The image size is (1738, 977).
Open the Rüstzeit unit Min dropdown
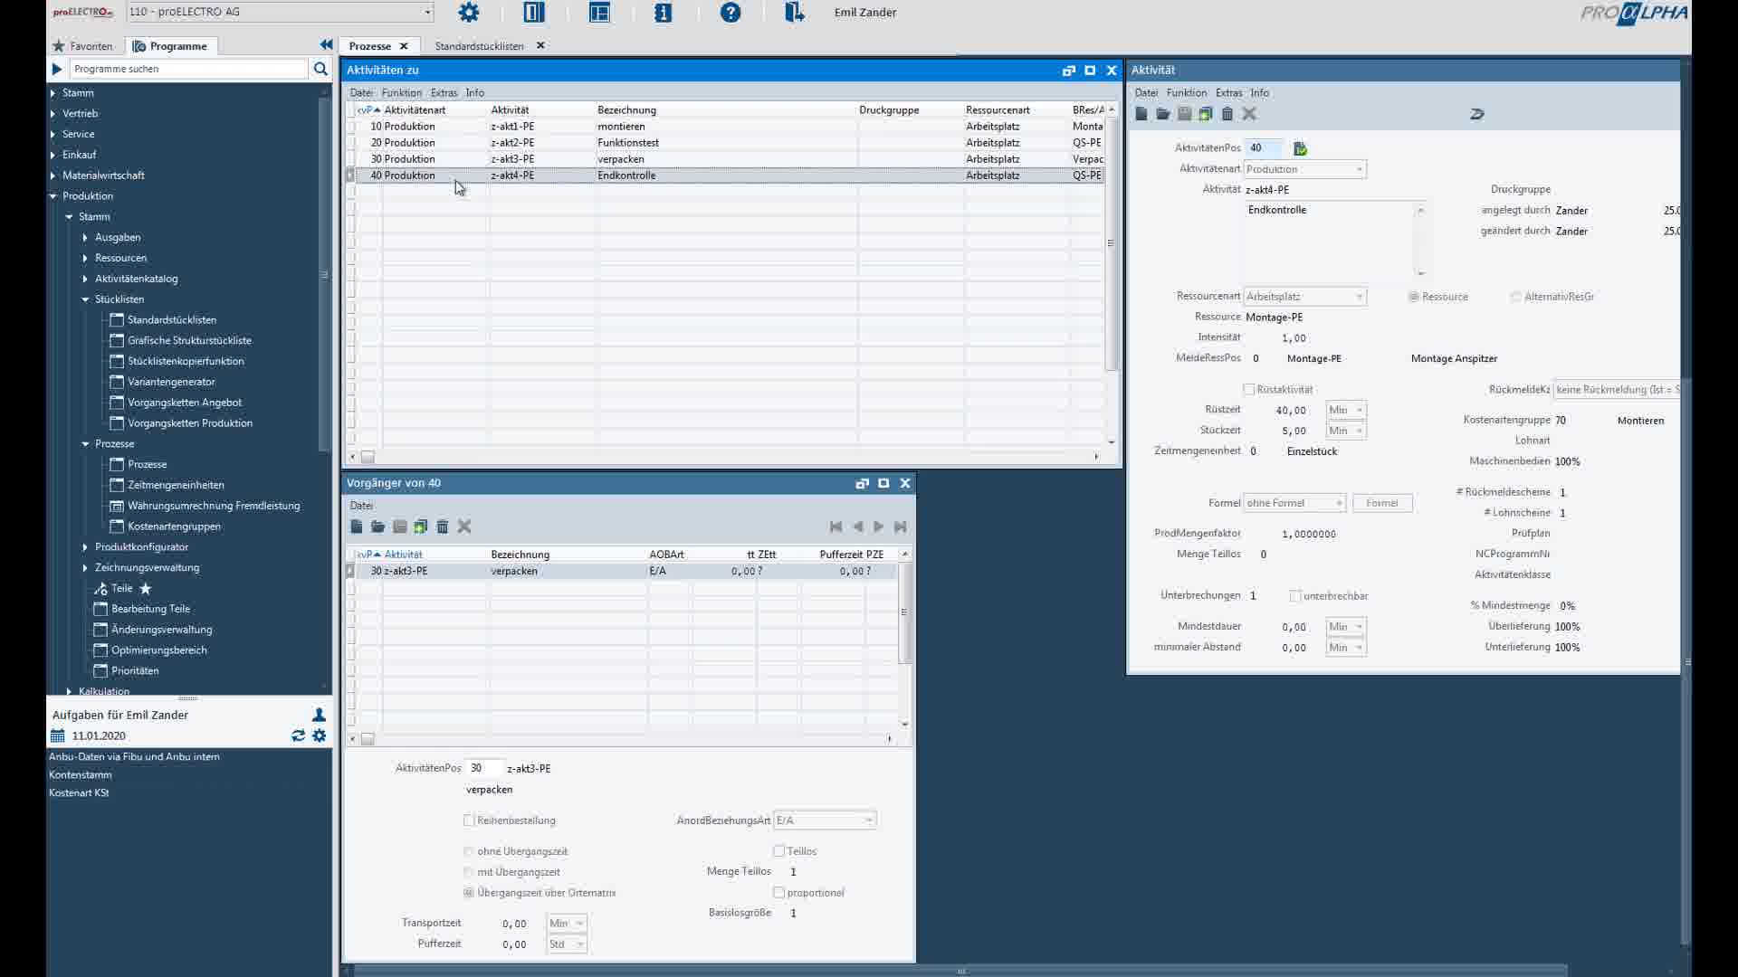click(1346, 411)
